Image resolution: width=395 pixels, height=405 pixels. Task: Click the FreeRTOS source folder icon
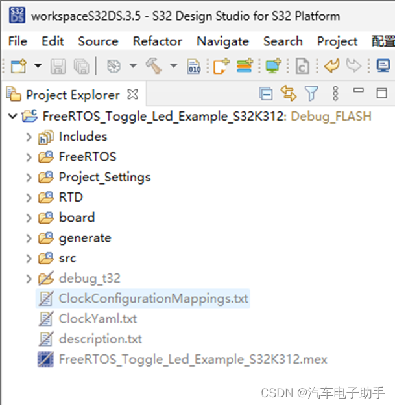(x=46, y=157)
